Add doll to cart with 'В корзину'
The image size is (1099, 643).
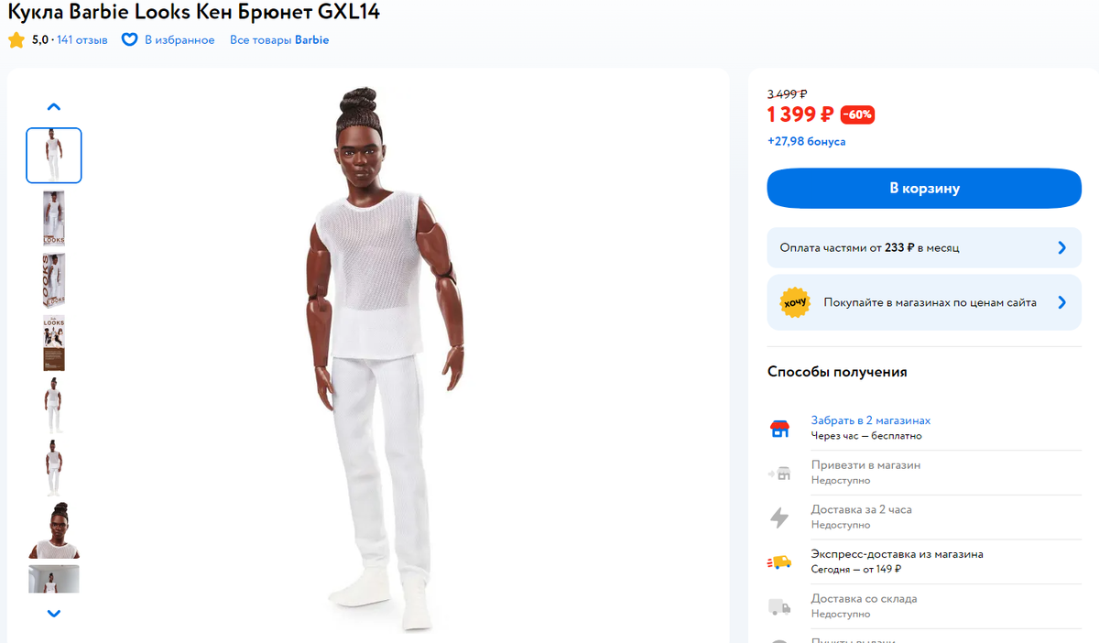pyautogui.click(x=924, y=188)
